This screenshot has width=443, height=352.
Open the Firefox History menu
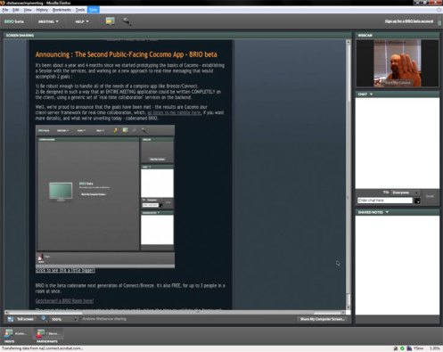[42, 10]
